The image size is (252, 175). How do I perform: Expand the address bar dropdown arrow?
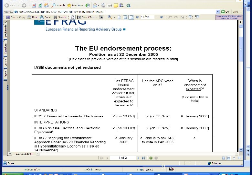(x=218, y=12)
